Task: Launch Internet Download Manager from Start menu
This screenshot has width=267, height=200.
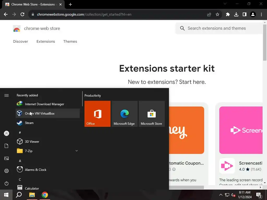Action: 48,104
